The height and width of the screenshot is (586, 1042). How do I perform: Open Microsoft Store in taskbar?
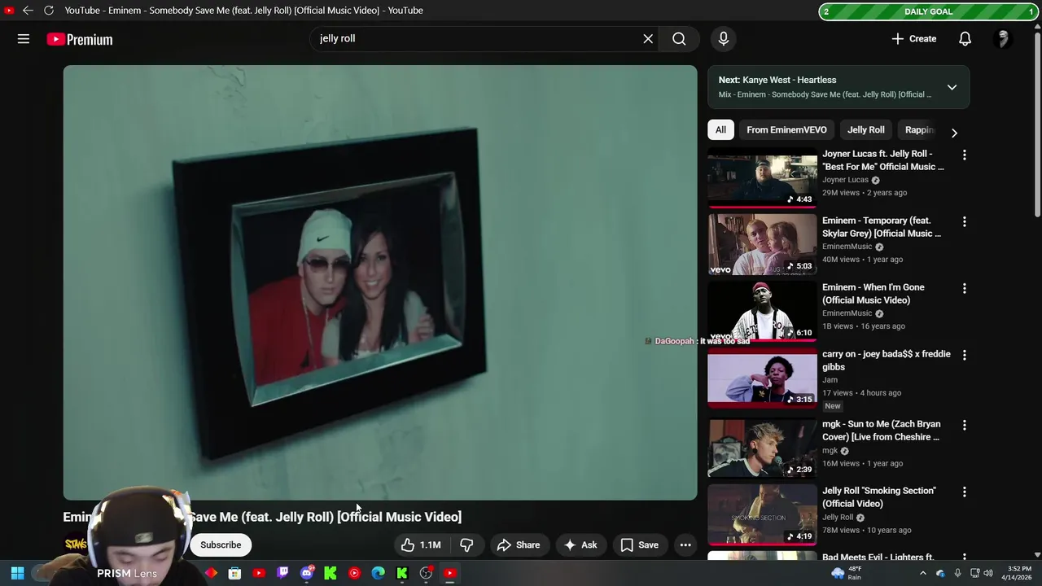pyautogui.click(x=234, y=573)
